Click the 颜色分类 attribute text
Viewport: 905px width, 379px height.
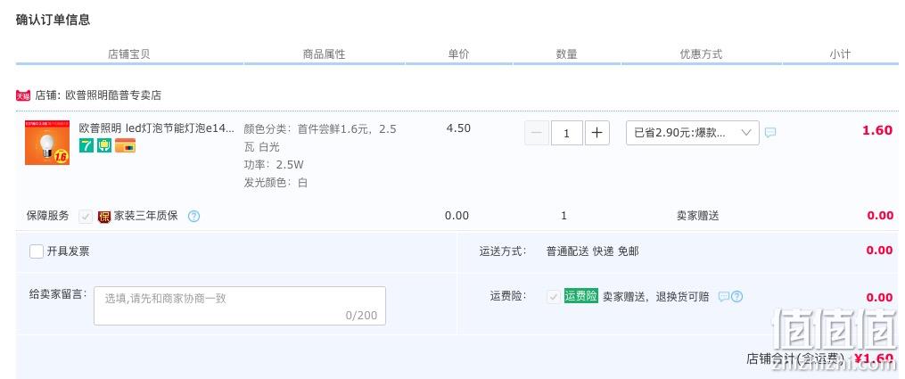(x=320, y=138)
